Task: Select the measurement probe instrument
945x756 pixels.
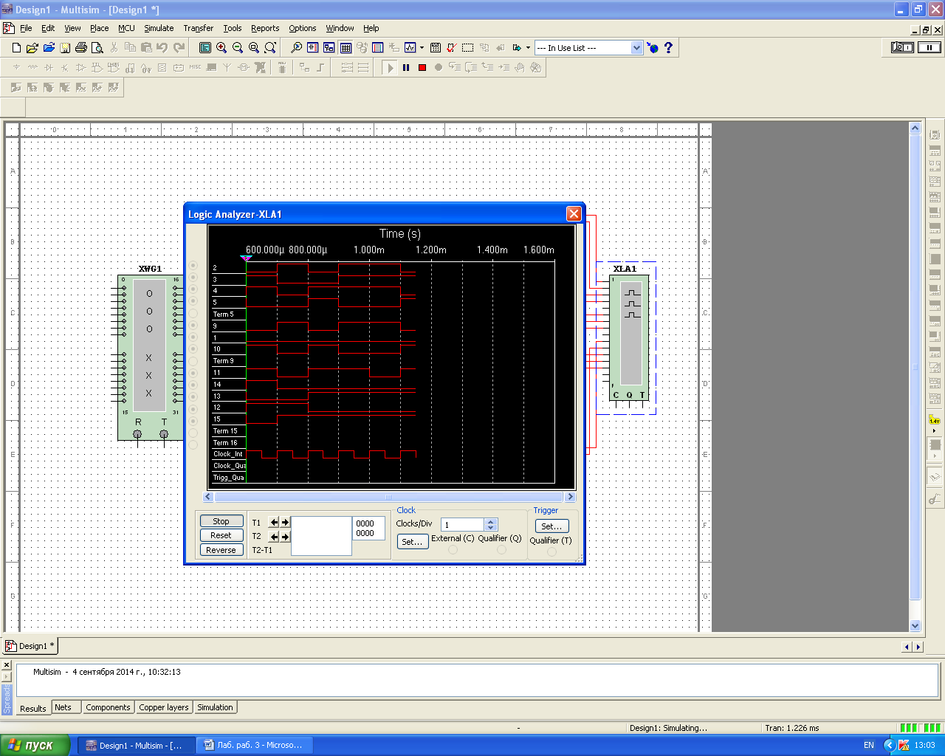Action: click(935, 421)
